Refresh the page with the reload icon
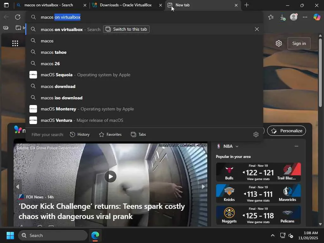 click(18, 17)
